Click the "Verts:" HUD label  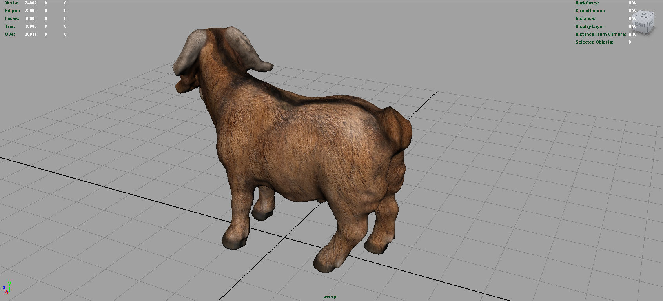pos(12,3)
